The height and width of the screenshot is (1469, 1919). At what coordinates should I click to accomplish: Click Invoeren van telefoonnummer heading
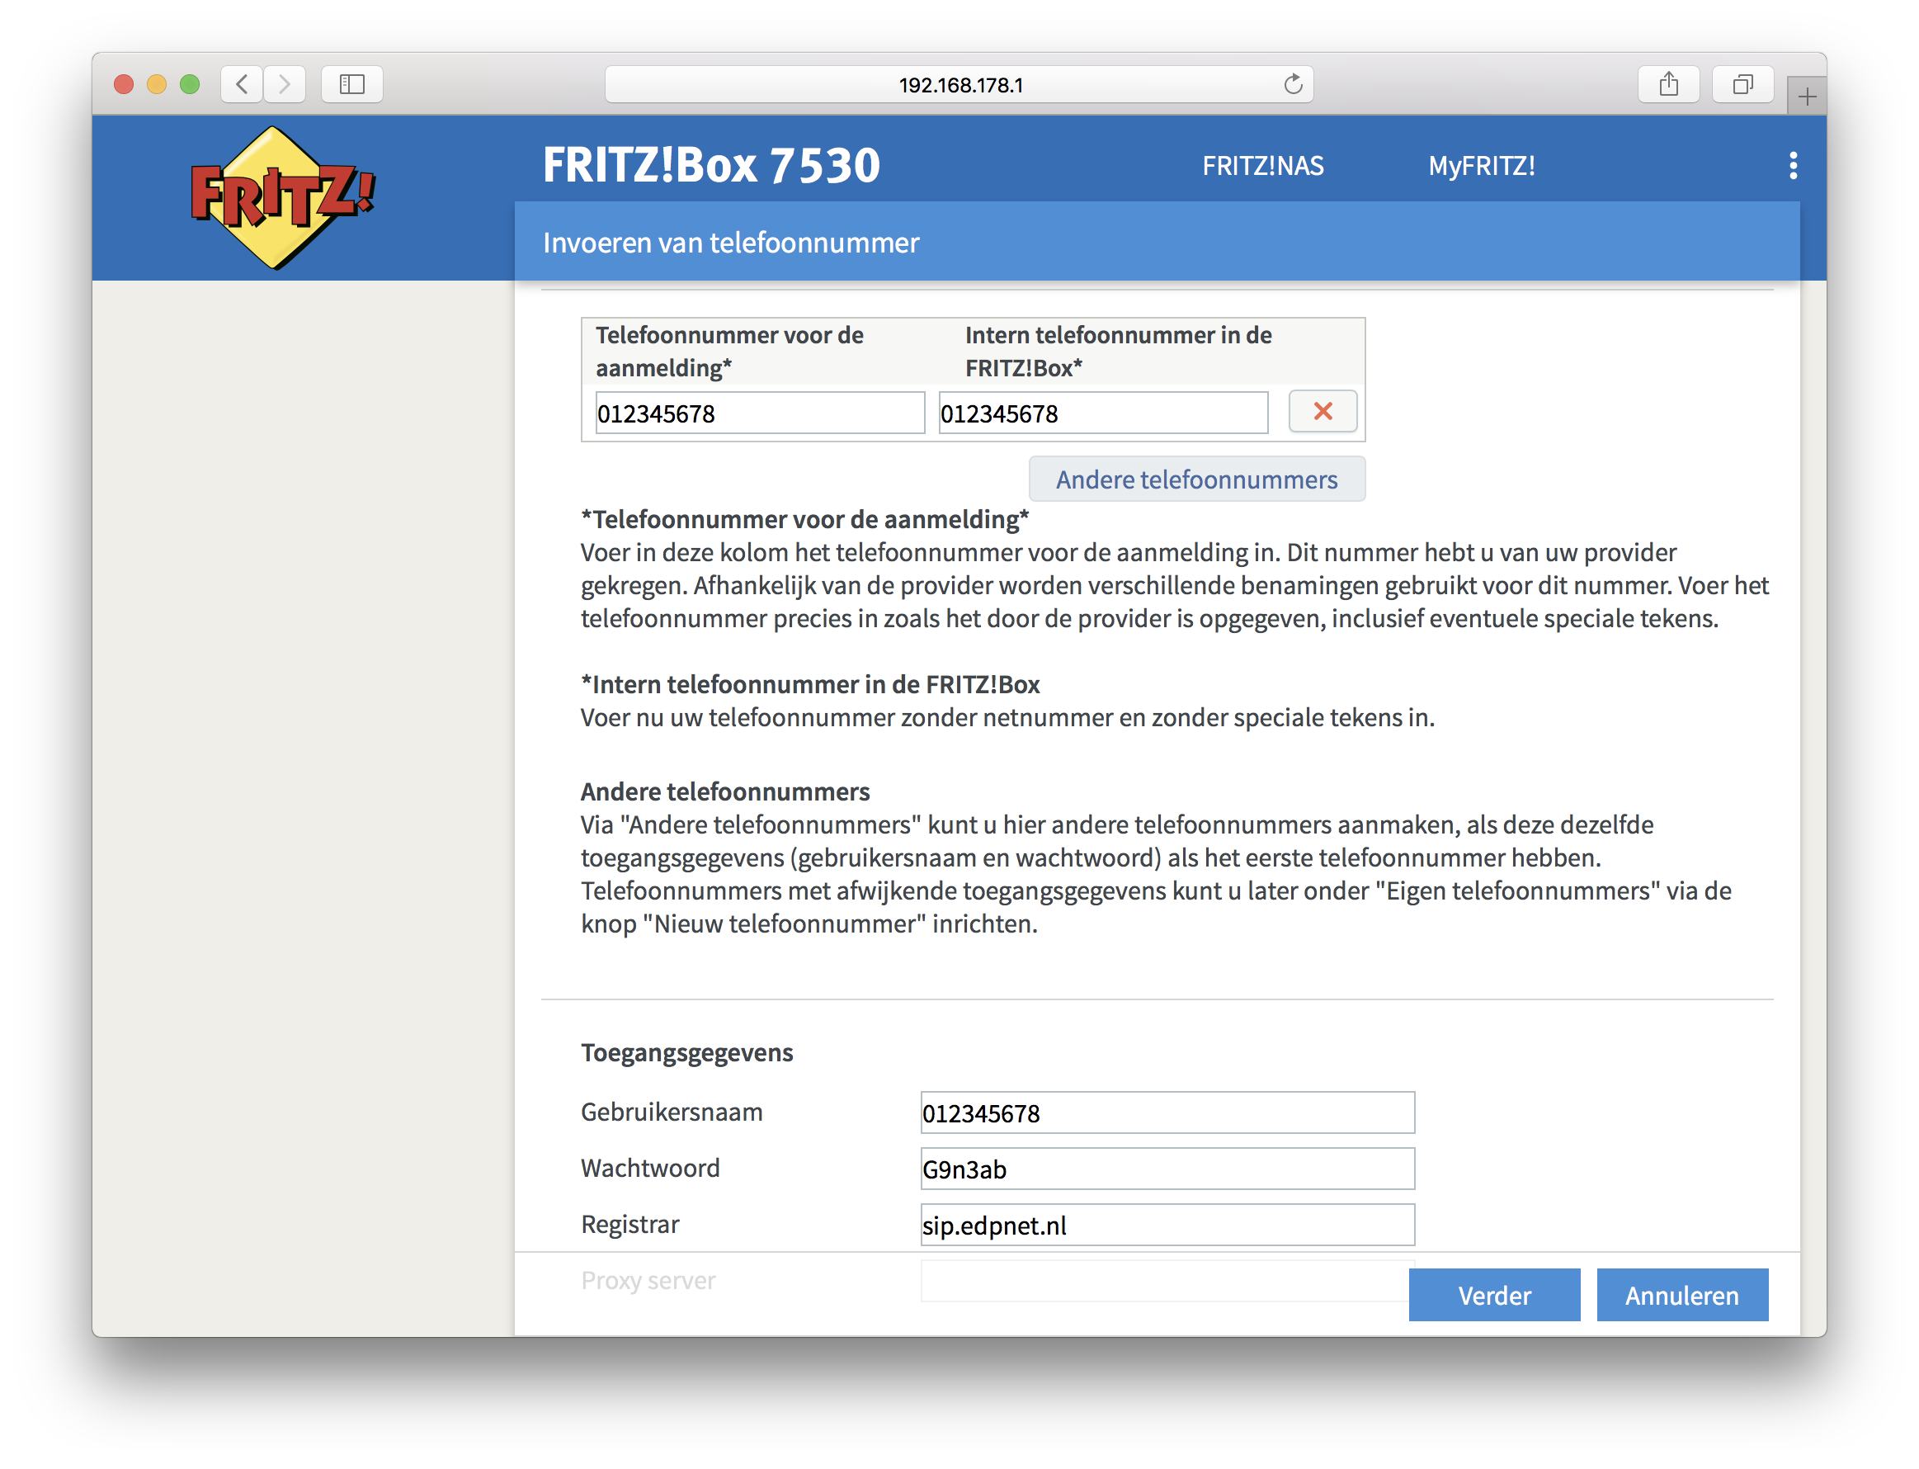pyautogui.click(x=731, y=242)
